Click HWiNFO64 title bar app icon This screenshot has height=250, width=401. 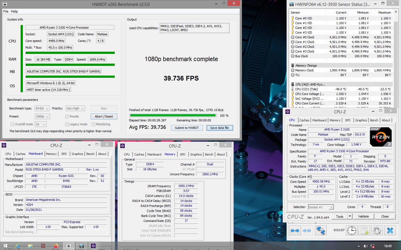click(x=292, y=4)
